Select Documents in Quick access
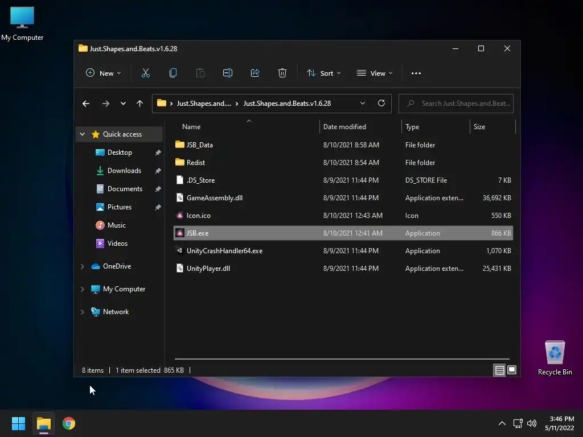This screenshot has width=583, height=437. click(125, 189)
